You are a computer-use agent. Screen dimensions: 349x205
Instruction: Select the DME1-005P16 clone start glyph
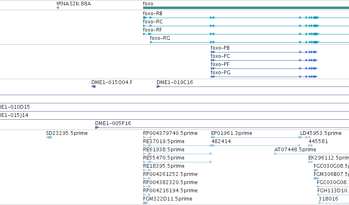pyautogui.click(x=97, y=128)
